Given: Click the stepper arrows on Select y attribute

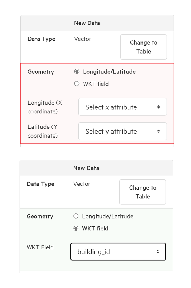Looking at the screenshot, I should [x=159, y=131].
